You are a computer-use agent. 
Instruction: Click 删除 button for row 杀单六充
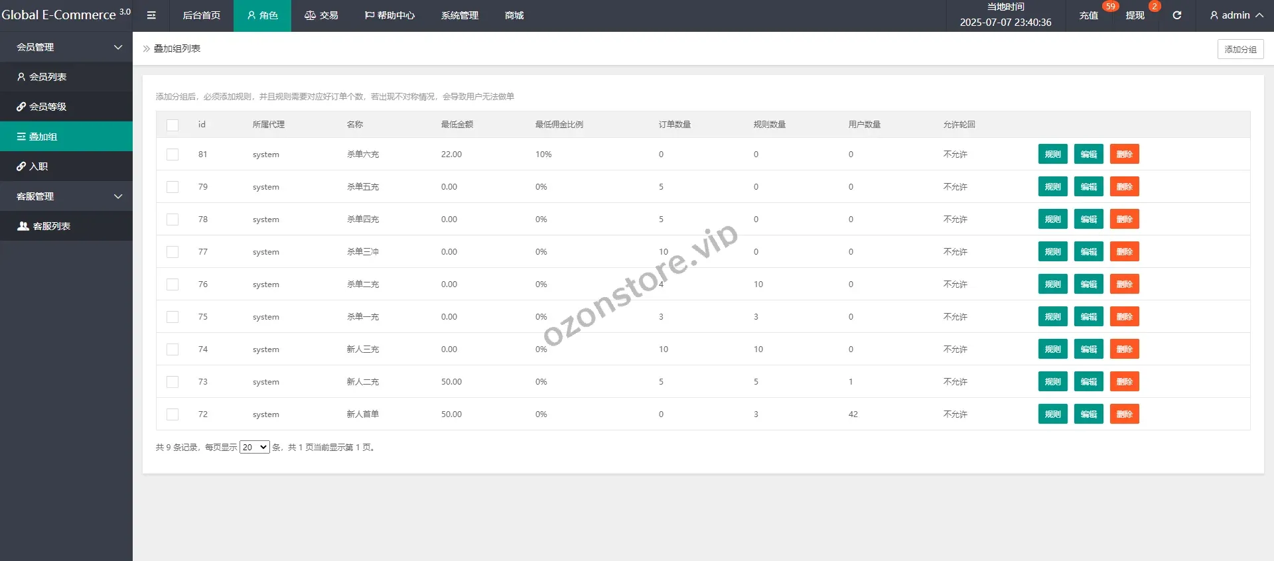[1124, 155]
